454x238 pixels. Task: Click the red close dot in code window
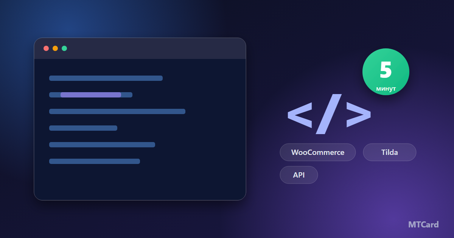click(46, 48)
